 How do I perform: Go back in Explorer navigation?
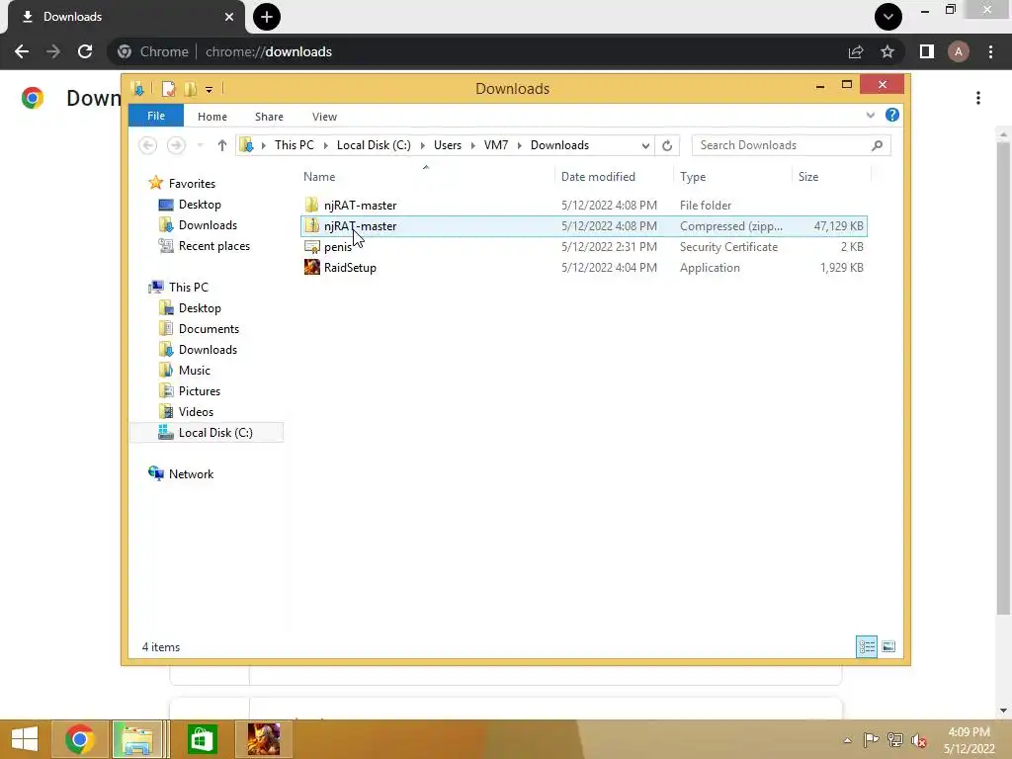click(x=148, y=145)
